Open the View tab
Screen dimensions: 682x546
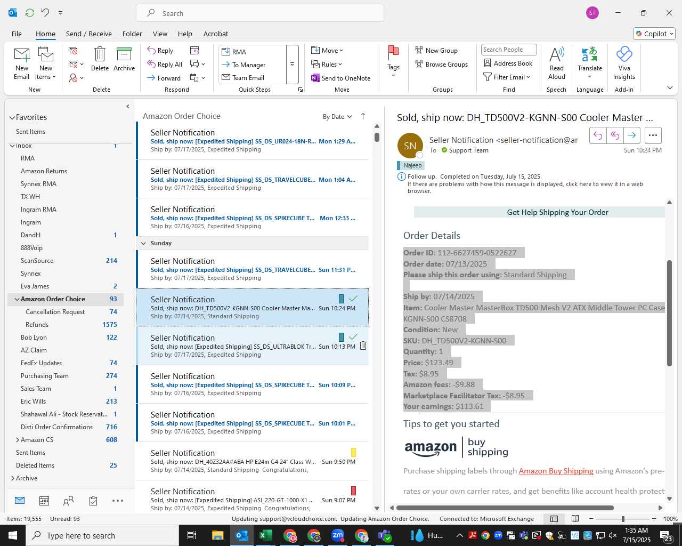tap(160, 34)
